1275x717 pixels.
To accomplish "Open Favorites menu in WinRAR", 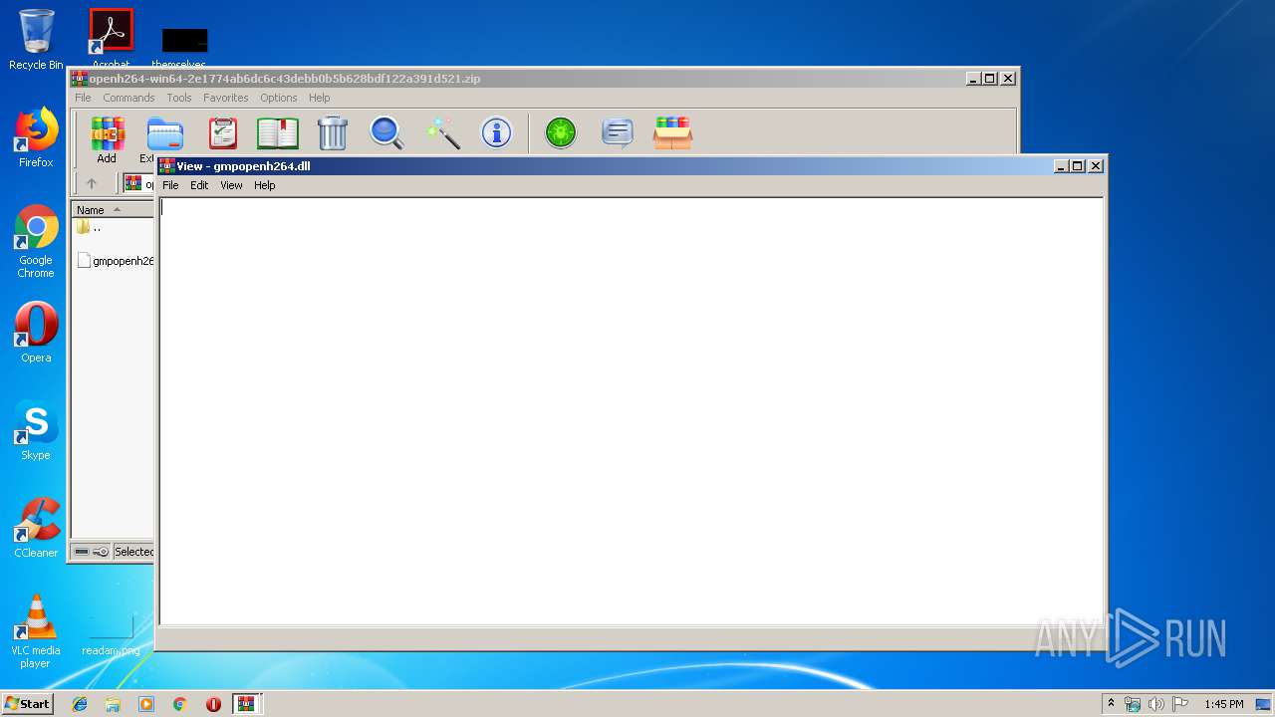I will pyautogui.click(x=226, y=98).
